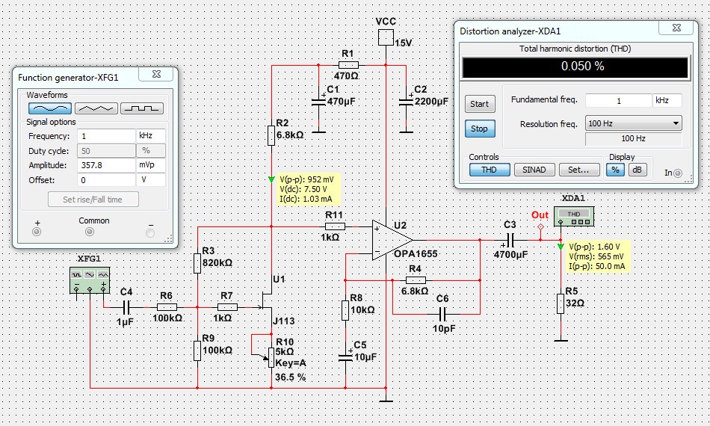
Task: Select feedback resistor R4 6.8kΩ
Action: click(416, 280)
